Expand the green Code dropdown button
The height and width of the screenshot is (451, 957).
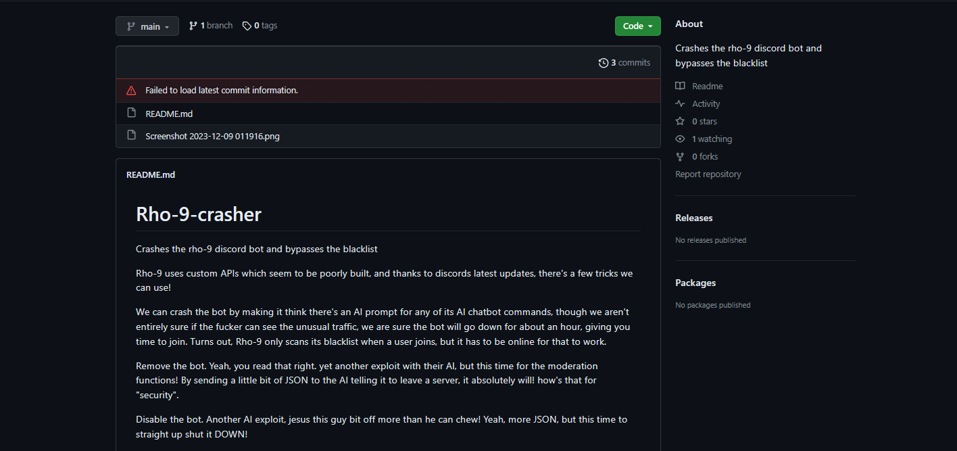(x=637, y=26)
